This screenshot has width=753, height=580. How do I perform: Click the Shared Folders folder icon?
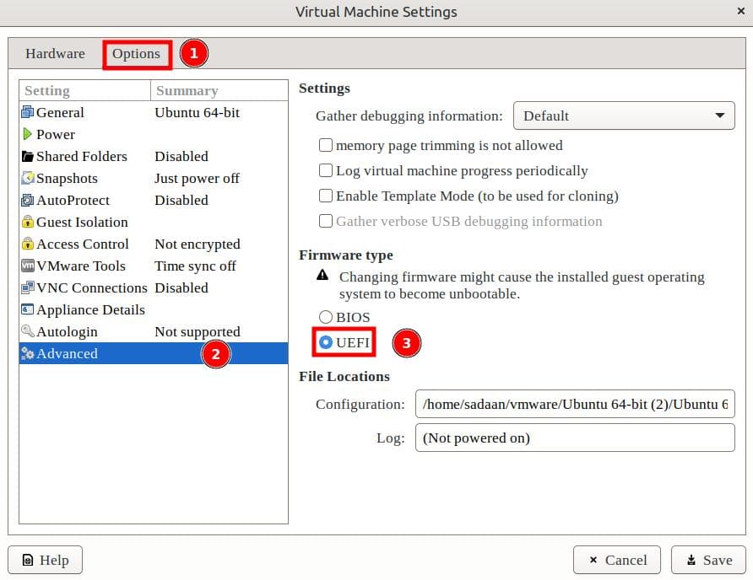27,157
